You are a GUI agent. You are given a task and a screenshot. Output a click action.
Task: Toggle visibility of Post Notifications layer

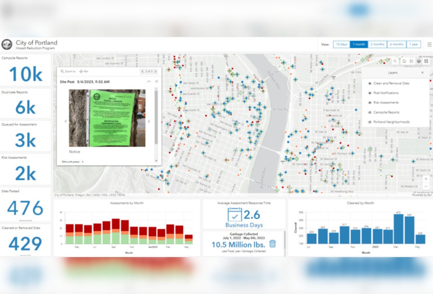click(x=370, y=93)
